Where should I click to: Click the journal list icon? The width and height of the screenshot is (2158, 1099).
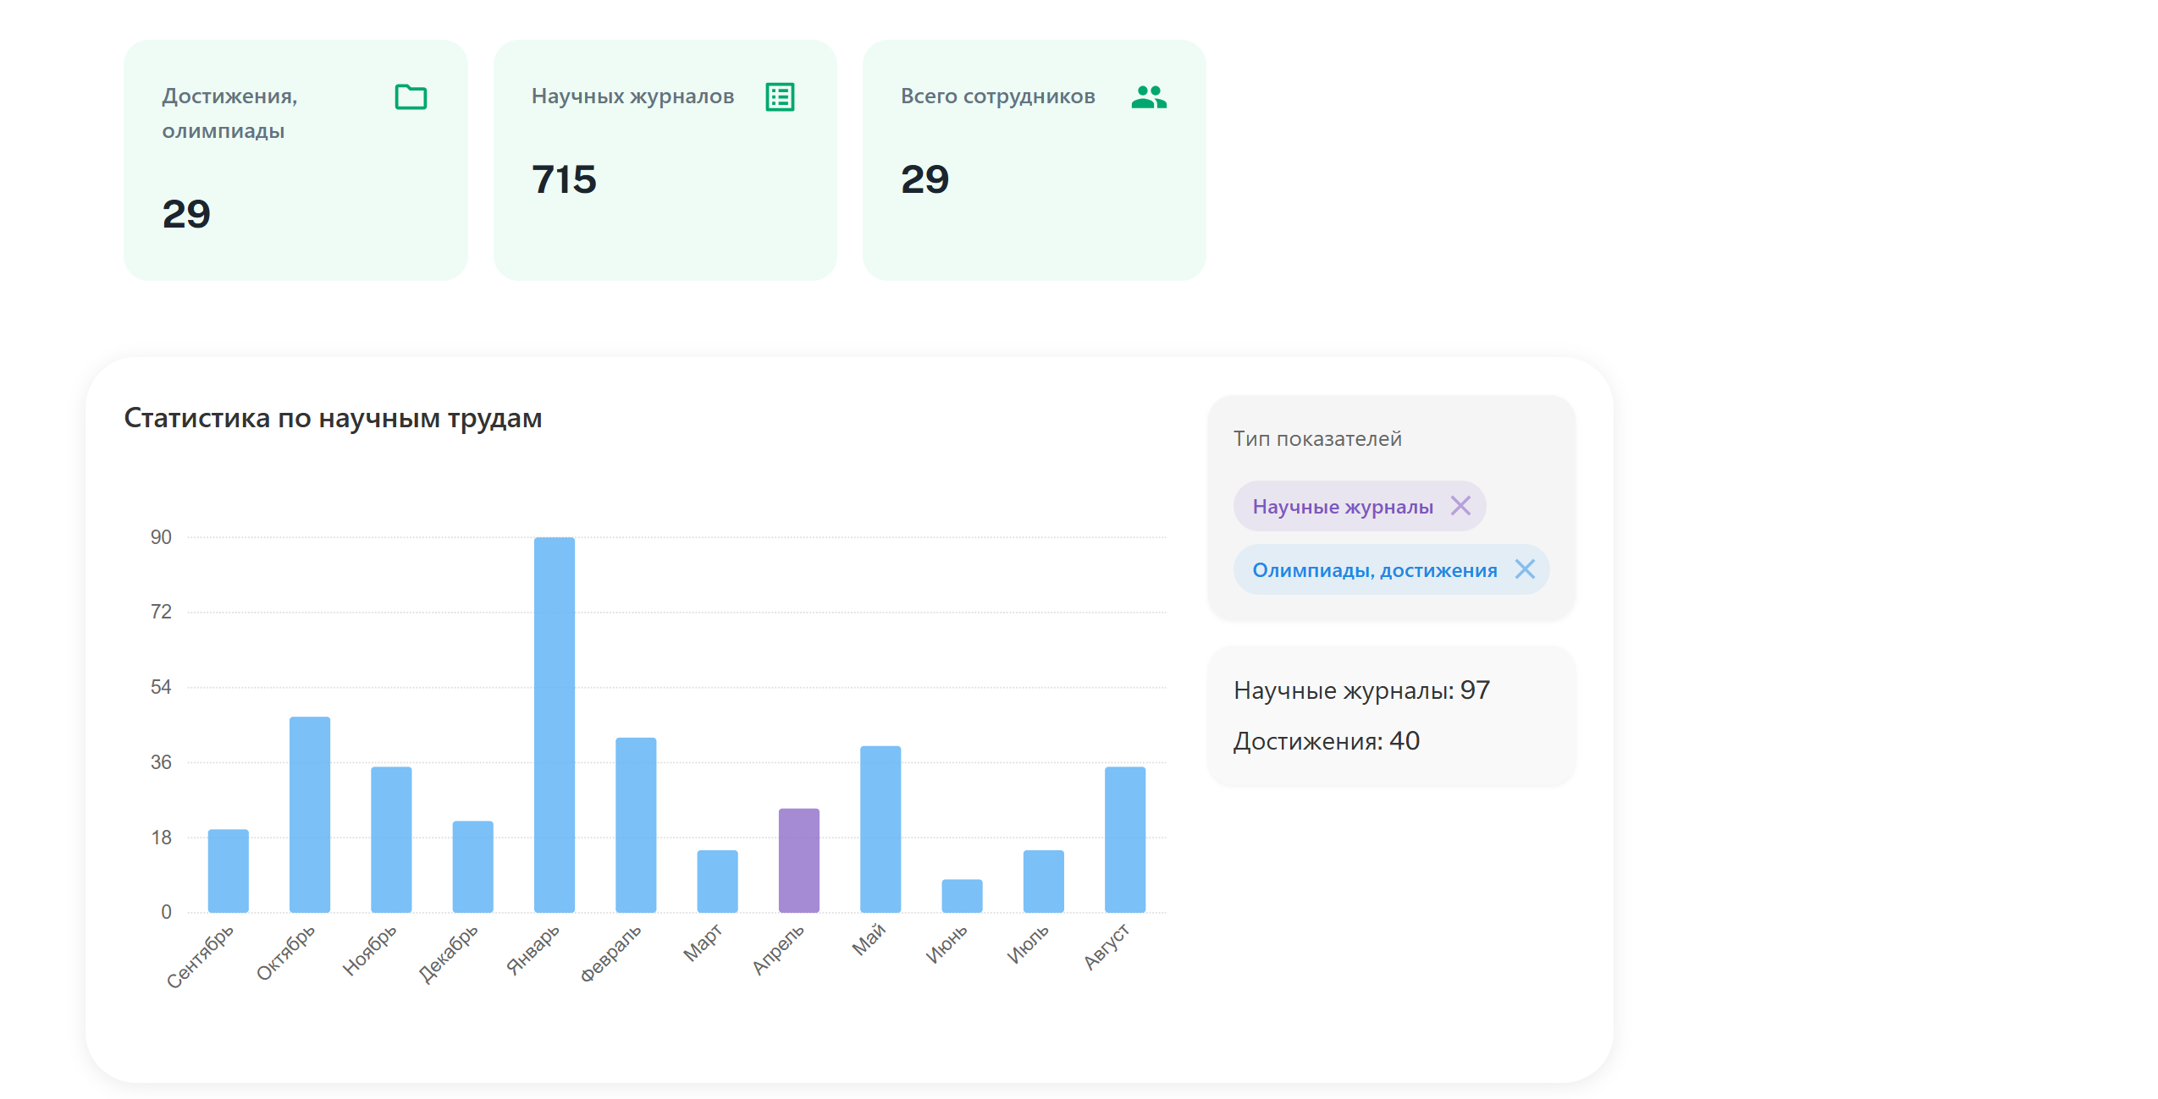pyautogui.click(x=780, y=97)
